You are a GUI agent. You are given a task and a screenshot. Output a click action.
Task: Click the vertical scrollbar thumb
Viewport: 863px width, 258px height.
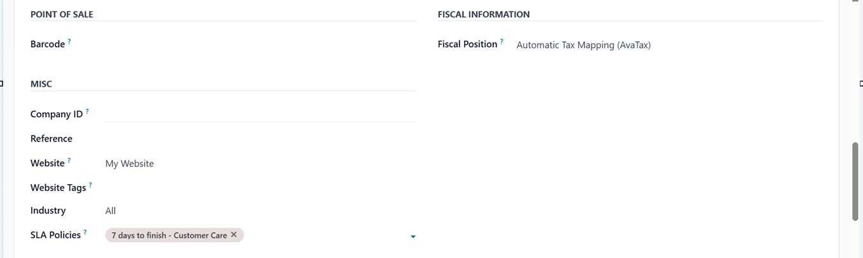pyautogui.click(x=855, y=182)
